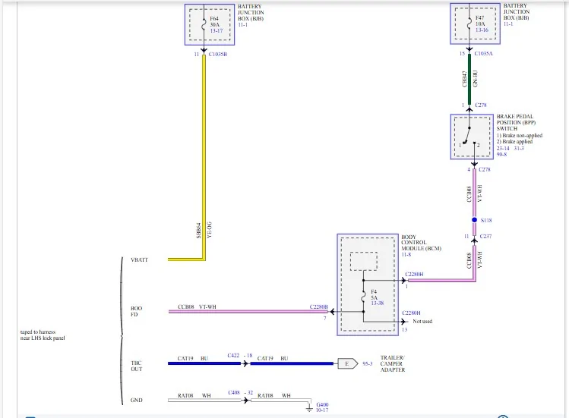Open the 95-3 trailer adapter reference

coord(368,363)
